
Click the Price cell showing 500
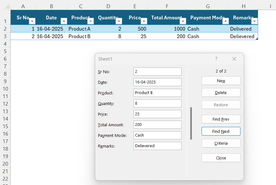click(135, 29)
